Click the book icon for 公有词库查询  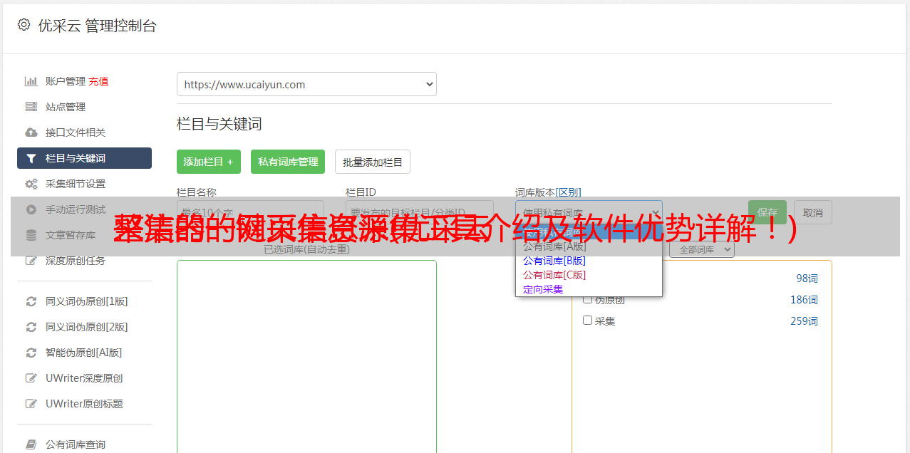(31, 444)
